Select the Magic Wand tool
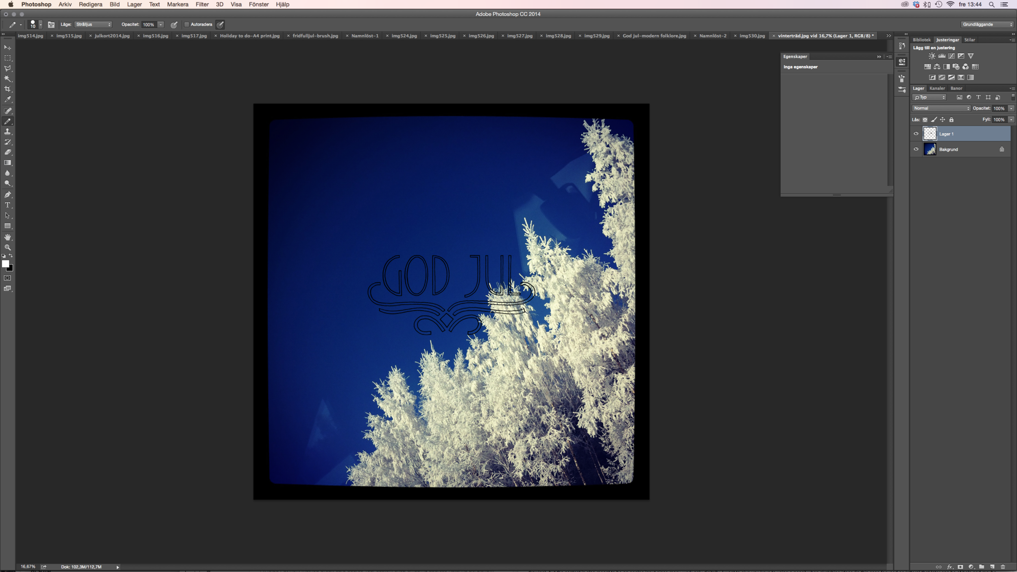This screenshot has width=1017, height=572. [x=7, y=79]
